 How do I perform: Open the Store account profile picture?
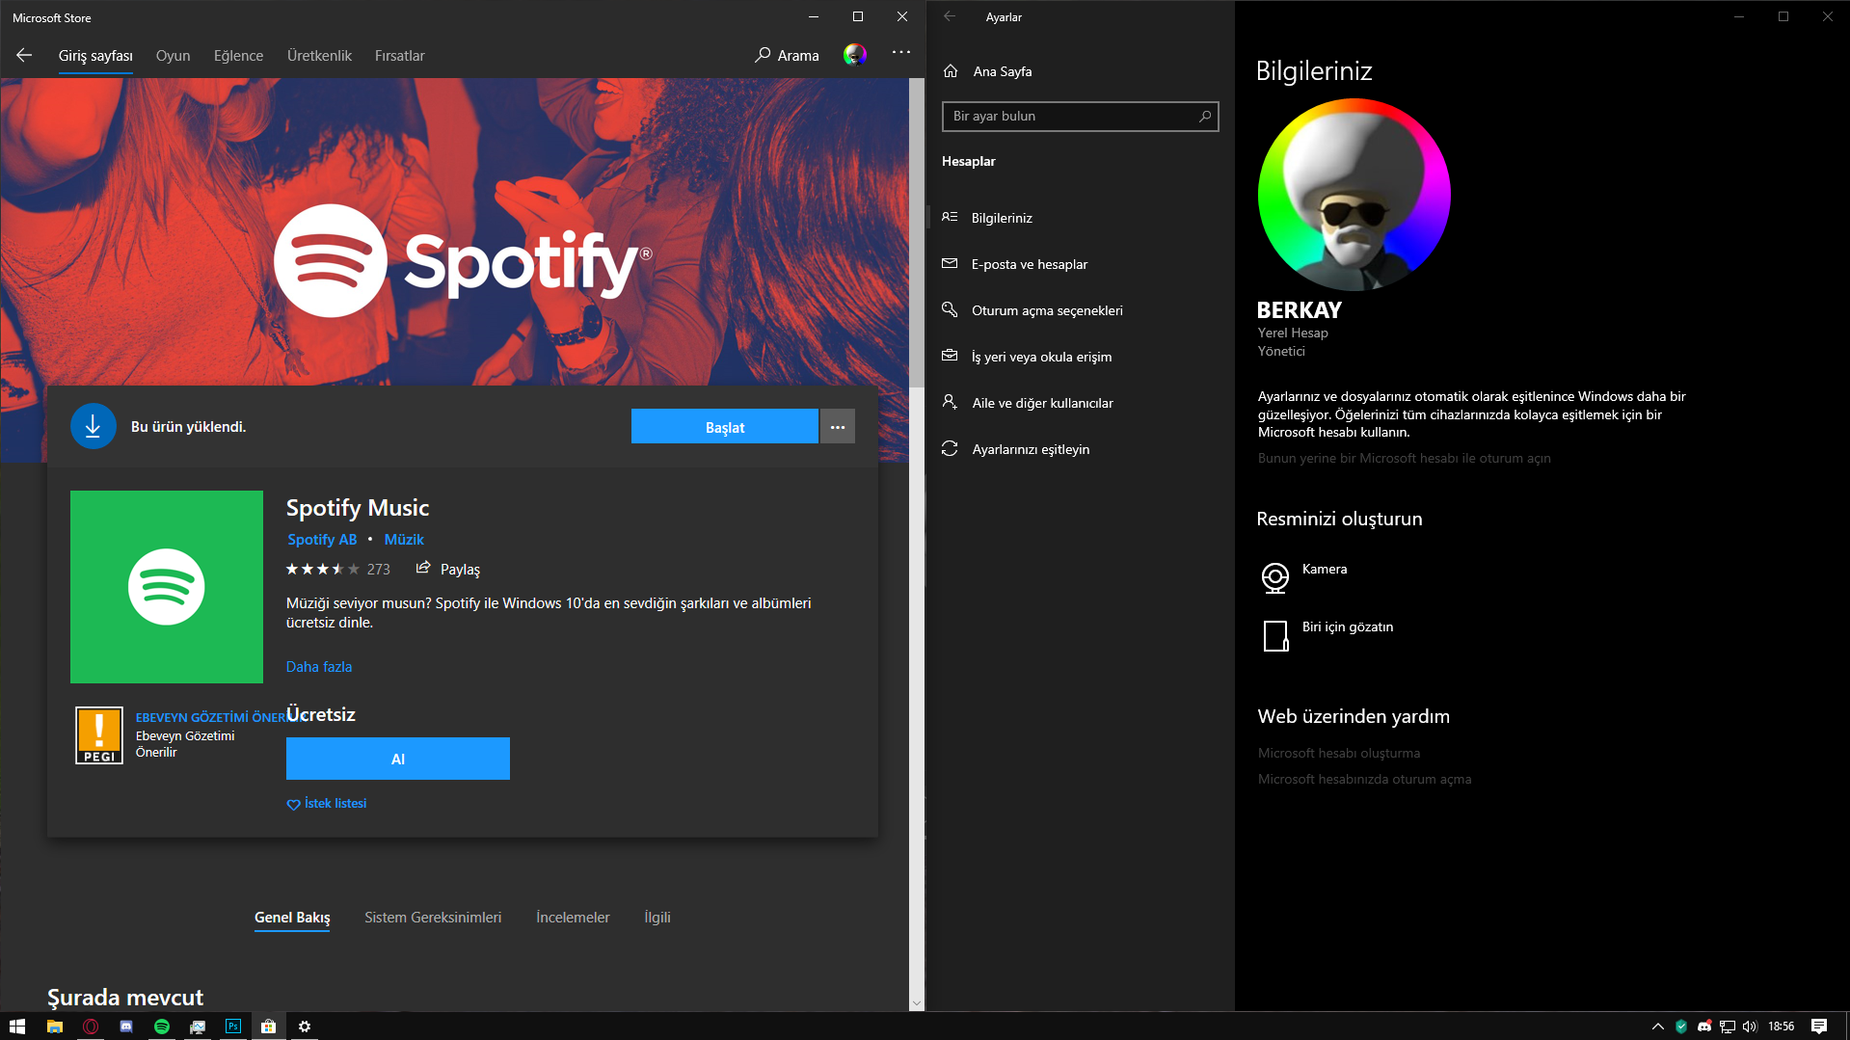tap(855, 55)
